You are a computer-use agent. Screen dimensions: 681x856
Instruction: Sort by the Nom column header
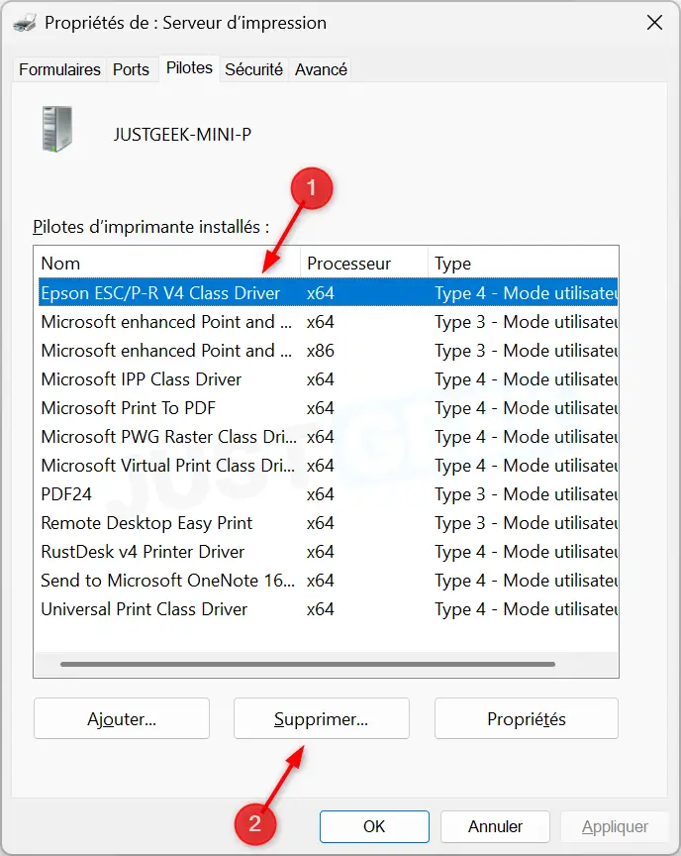(167, 264)
